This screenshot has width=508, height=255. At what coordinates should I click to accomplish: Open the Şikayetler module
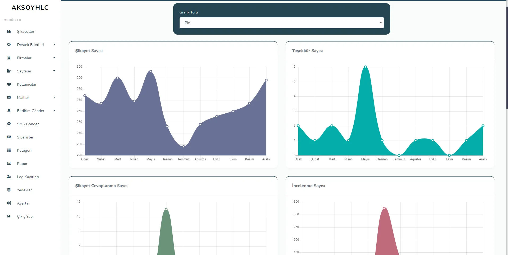[26, 31]
